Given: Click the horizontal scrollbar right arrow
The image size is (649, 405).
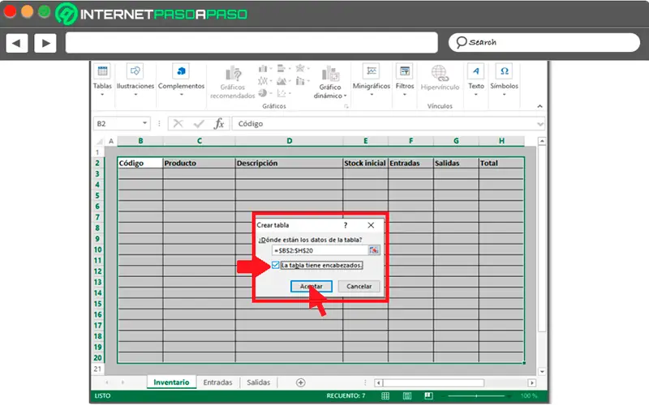Looking at the screenshot, I should point(532,383).
